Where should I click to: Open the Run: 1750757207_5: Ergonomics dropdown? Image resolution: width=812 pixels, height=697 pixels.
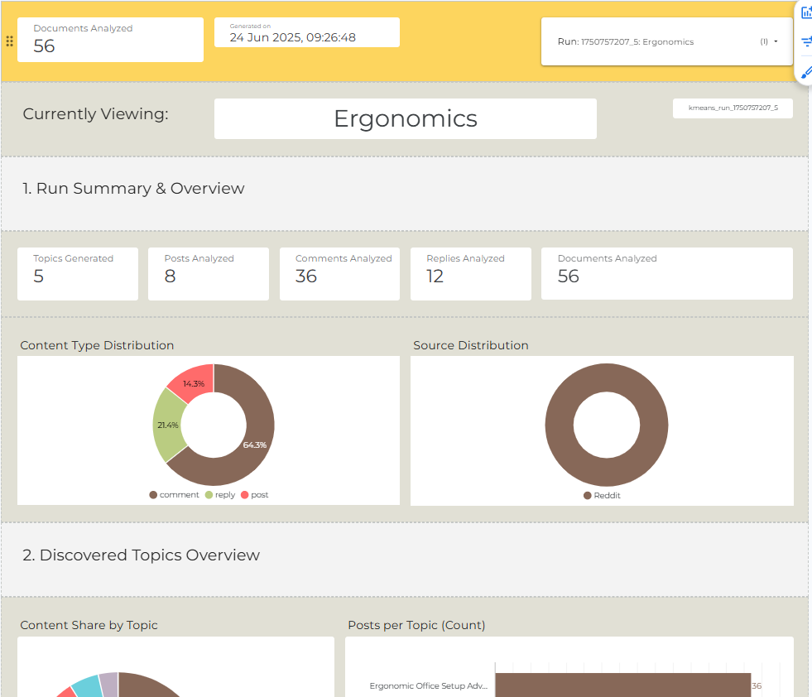click(x=666, y=42)
